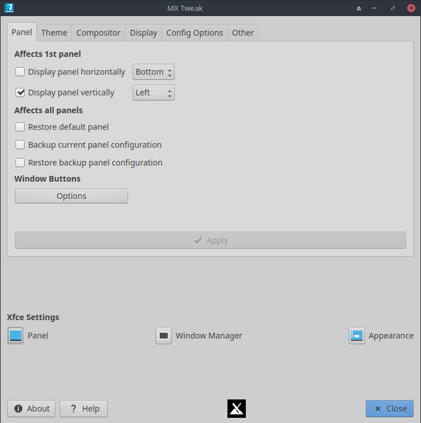Open Appearance settings icon
The image size is (421, 423).
tap(357, 336)
